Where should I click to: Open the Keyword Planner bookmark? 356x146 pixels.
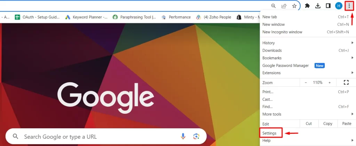86,17
